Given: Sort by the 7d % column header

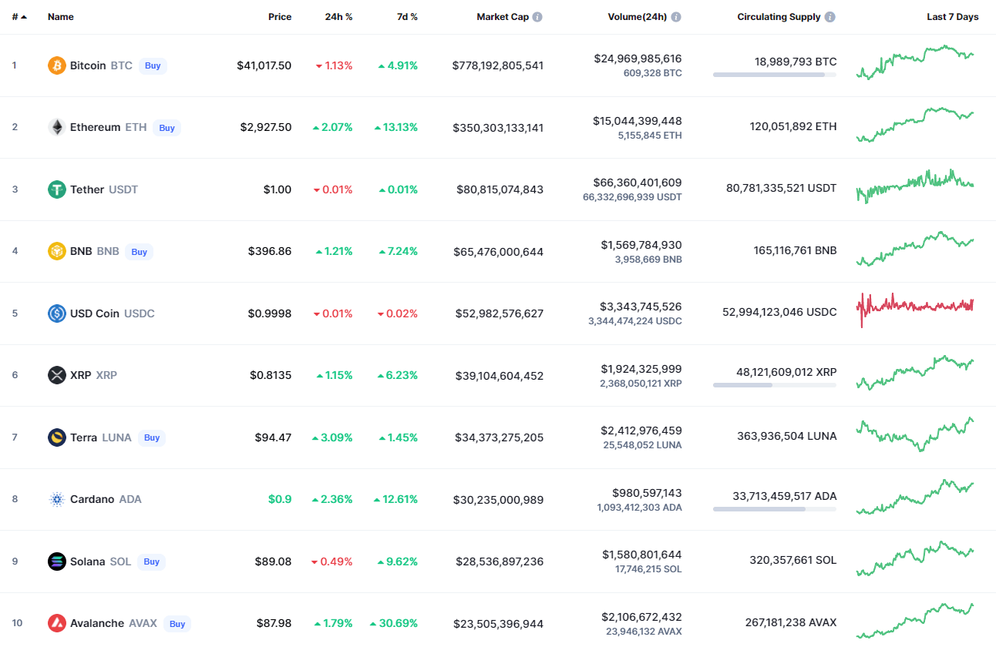Looking at the screenshot, I should click(x=407, y=17).
